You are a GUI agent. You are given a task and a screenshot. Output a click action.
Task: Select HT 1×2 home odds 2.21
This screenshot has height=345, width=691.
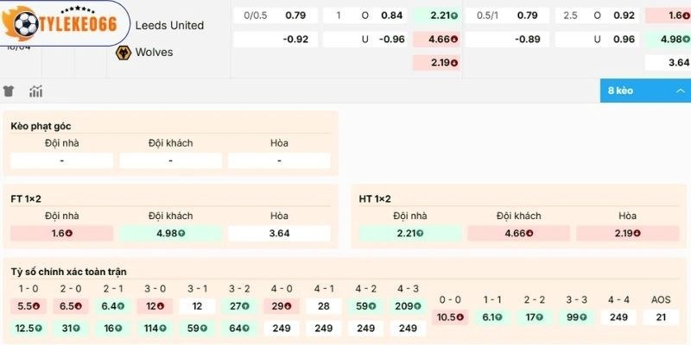(x=409, y=233)
